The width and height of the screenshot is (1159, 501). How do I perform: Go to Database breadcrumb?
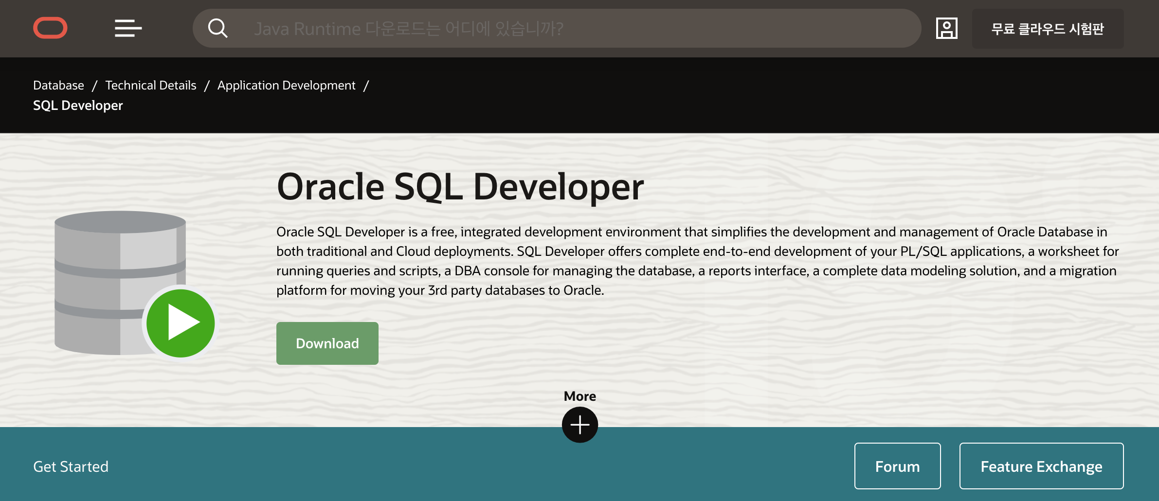[58, 85]
